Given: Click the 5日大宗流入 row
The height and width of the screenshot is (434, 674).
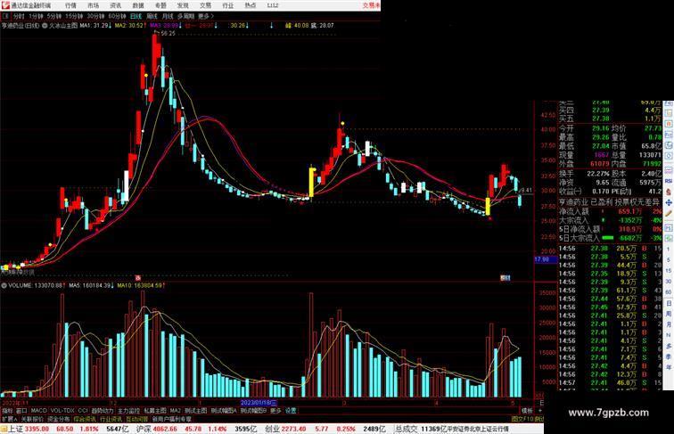Looking at the screenshot, I should 611,238.
